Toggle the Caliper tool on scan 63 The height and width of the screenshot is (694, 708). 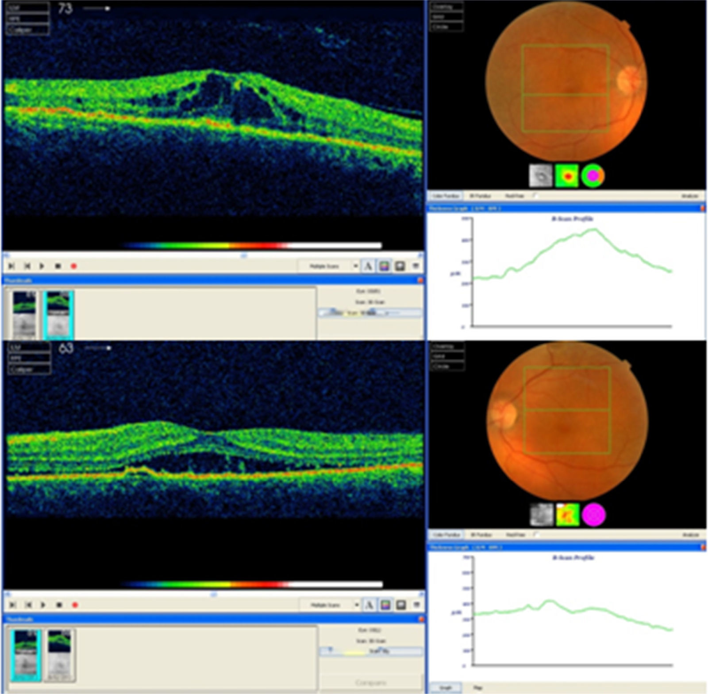coord(29,369)
